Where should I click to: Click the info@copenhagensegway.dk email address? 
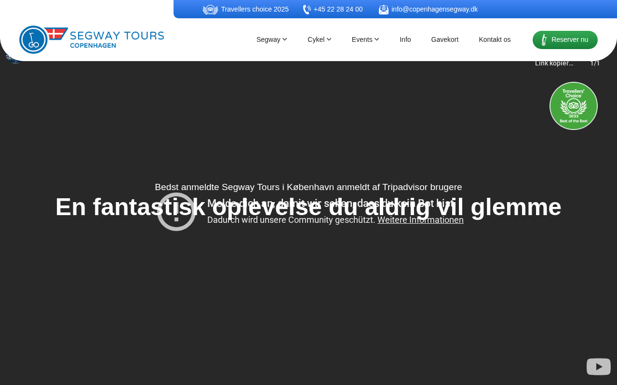coord(434,9)
